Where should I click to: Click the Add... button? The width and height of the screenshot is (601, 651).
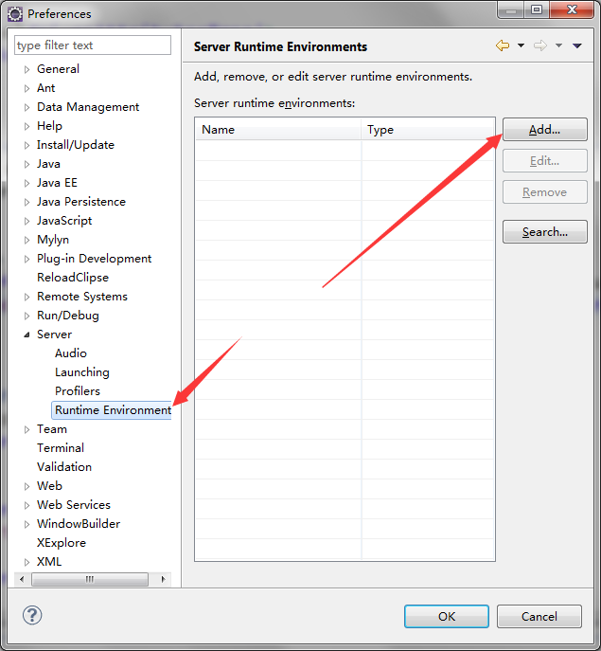[x=544, y=130]
